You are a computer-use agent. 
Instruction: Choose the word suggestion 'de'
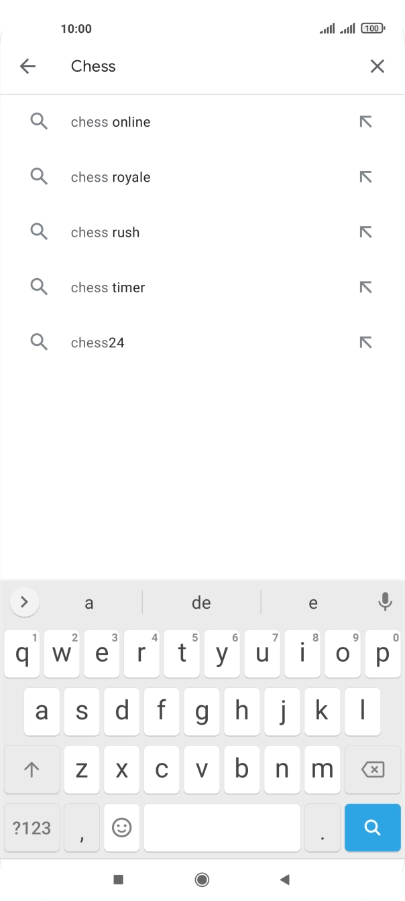point(201,602)
